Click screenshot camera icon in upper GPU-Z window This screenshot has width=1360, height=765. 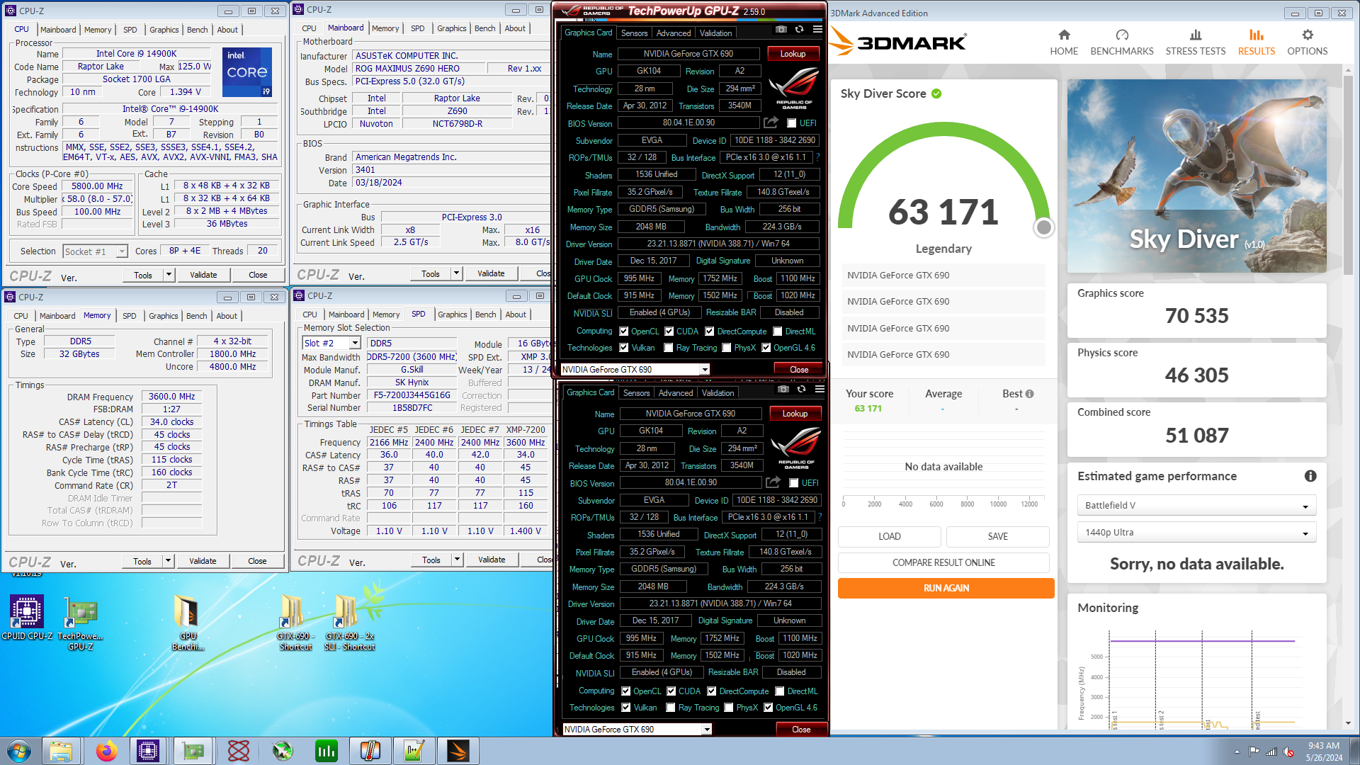coord(781,29)
